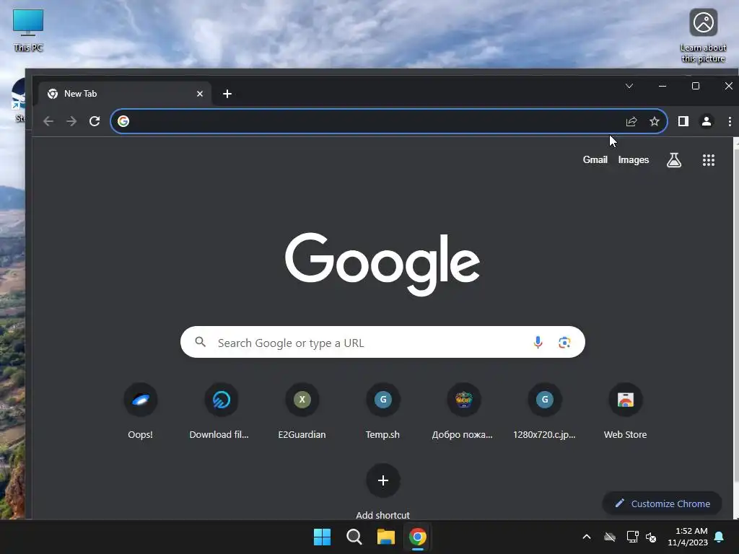Search by image with Lens icon
The image size is (739, 554).
[x=564, y=343]
